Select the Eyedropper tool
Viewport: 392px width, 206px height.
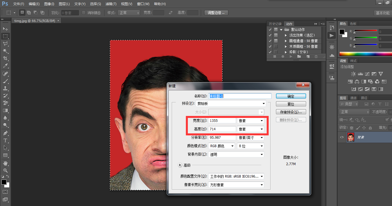coord(5,66)
